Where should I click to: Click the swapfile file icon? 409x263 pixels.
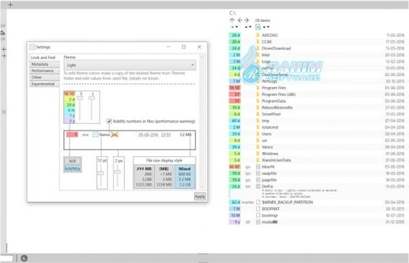258,173
